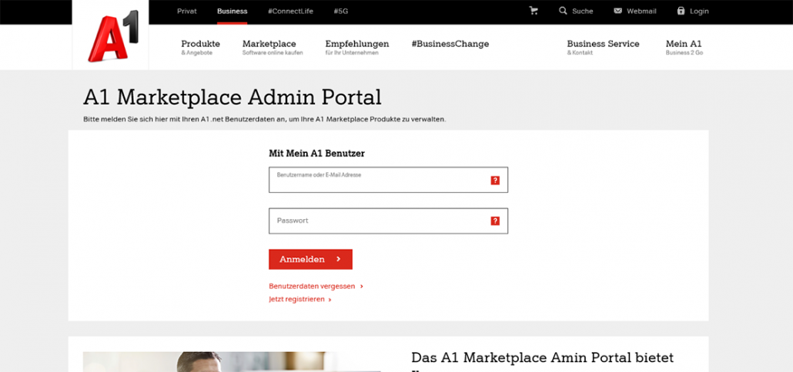793x372 pixels.
Task: Open the #ConnectLife tab
Action: [x=290, y=11]
